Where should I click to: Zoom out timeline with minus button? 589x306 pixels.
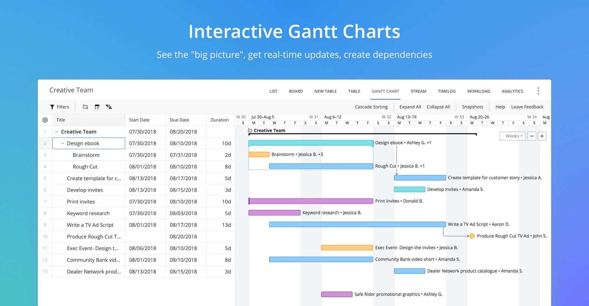pyautogui.click(x=532, y=136)
